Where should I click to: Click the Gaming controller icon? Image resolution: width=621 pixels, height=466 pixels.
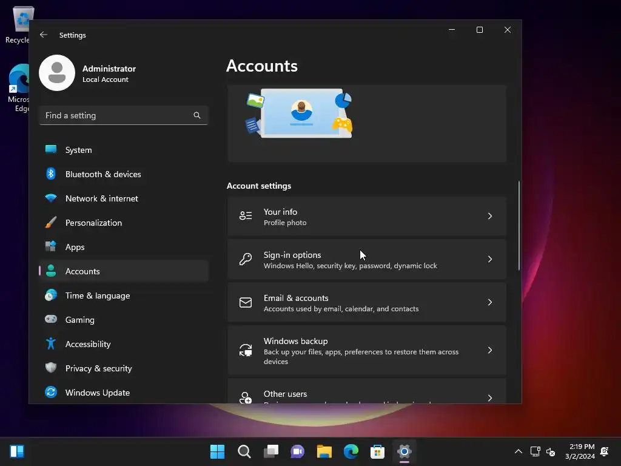coord(51,319)
